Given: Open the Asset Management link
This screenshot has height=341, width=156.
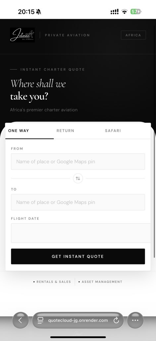Looking at the screenshot, I should click(100, 282).
